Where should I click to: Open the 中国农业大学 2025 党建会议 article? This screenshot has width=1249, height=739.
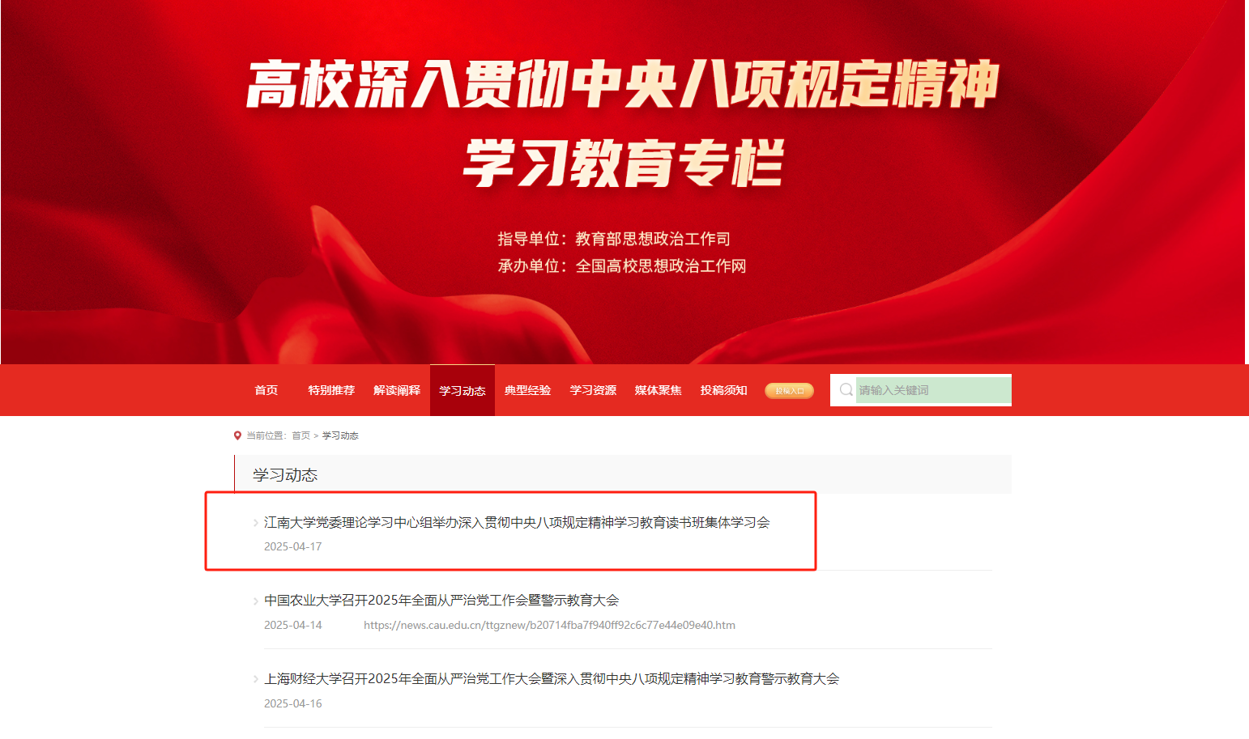point(441,601)
